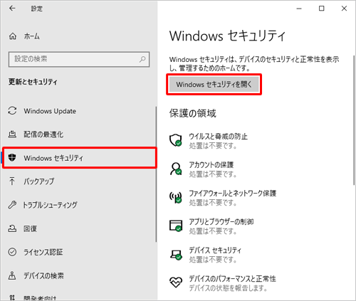Click the ライセンス認証 checkmark circle icon

point(12,252)
